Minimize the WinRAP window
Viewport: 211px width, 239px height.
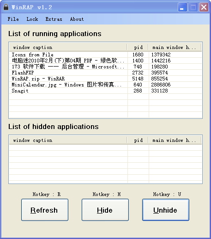pos(182,7)
